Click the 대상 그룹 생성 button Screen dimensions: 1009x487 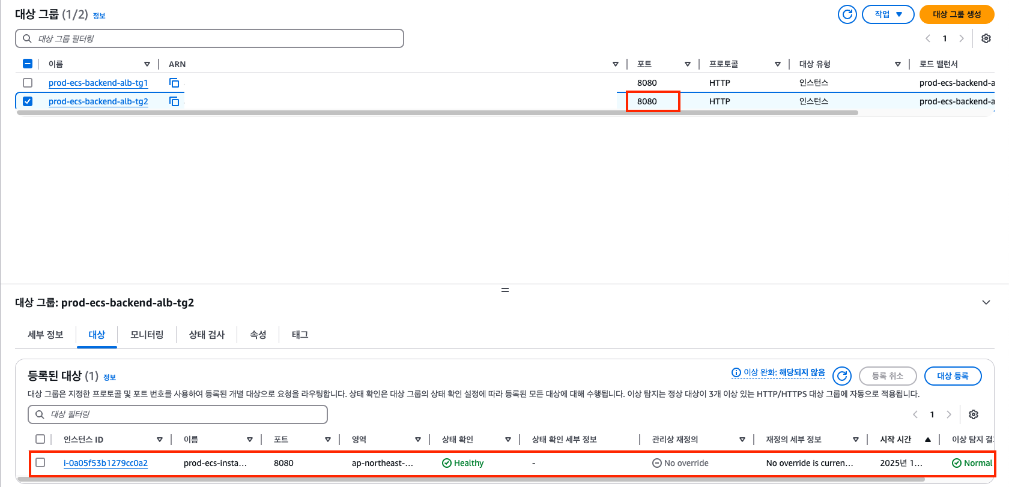coord(957,14)
